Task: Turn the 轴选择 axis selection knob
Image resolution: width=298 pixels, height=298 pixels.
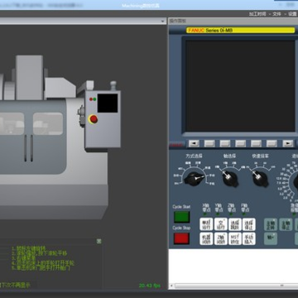Action: tap(230, 178)
